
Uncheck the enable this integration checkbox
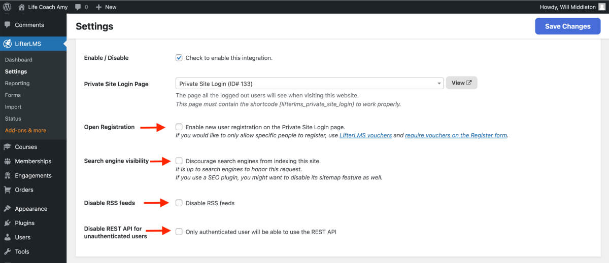(x=179, y=58)
